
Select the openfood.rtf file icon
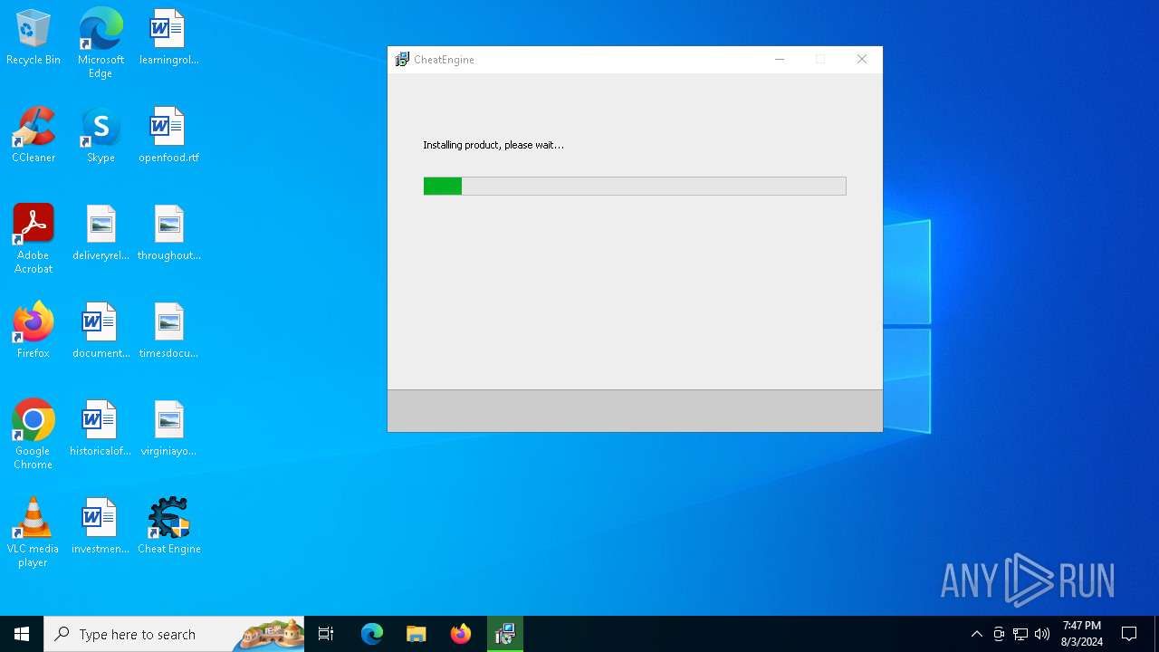tap(168, 135)
